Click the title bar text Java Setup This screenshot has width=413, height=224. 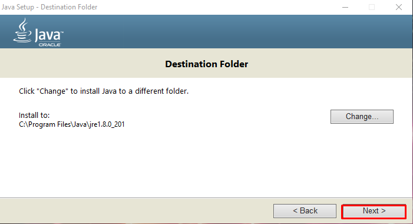[18, 7]
